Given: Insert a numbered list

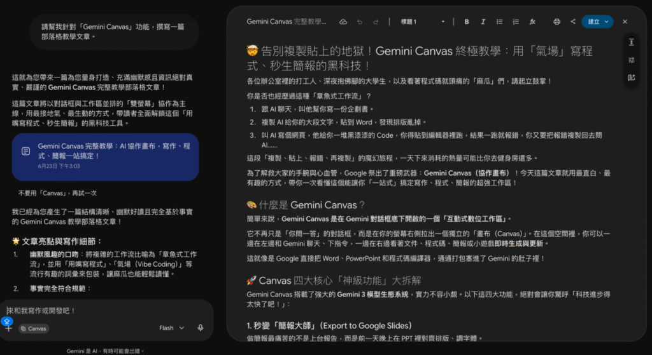Looking at the screenshot, I should coord(516,22).
